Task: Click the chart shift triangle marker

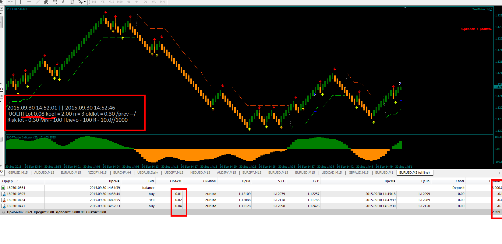Action: [405, 7]
